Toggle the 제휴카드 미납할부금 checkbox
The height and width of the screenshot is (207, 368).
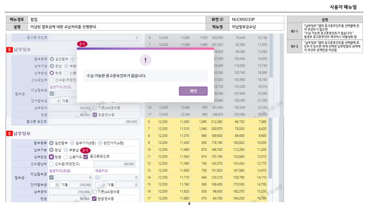pos(98,178)
